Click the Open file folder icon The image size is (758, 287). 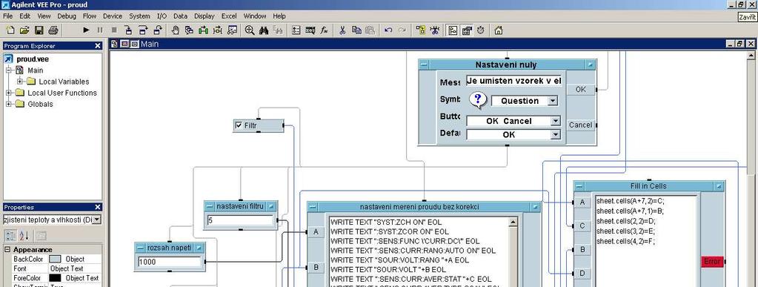24,30
